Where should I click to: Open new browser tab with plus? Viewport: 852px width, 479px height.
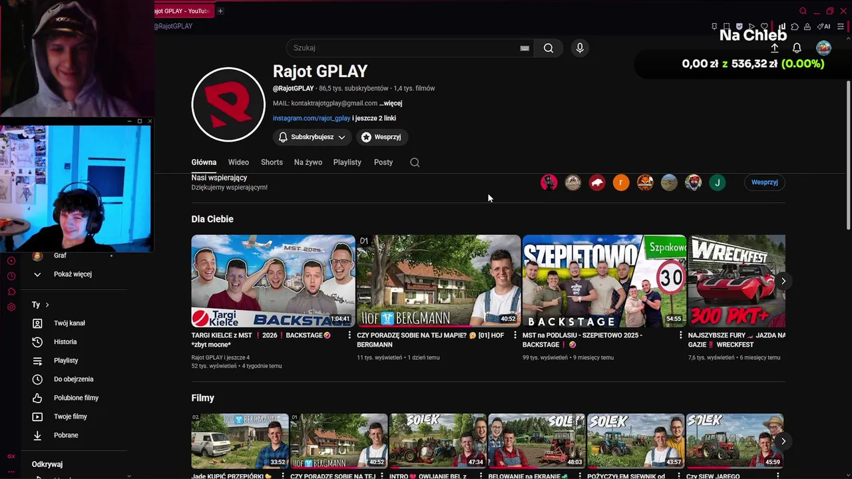pos(220,11)
